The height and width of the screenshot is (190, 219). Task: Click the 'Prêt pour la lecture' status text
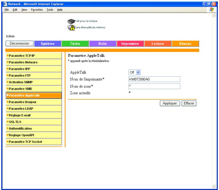[86, 21]
